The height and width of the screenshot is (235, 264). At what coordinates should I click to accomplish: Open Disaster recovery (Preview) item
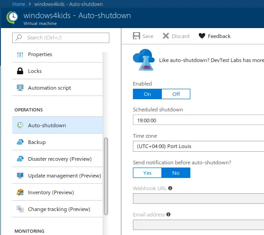(57, 159)
